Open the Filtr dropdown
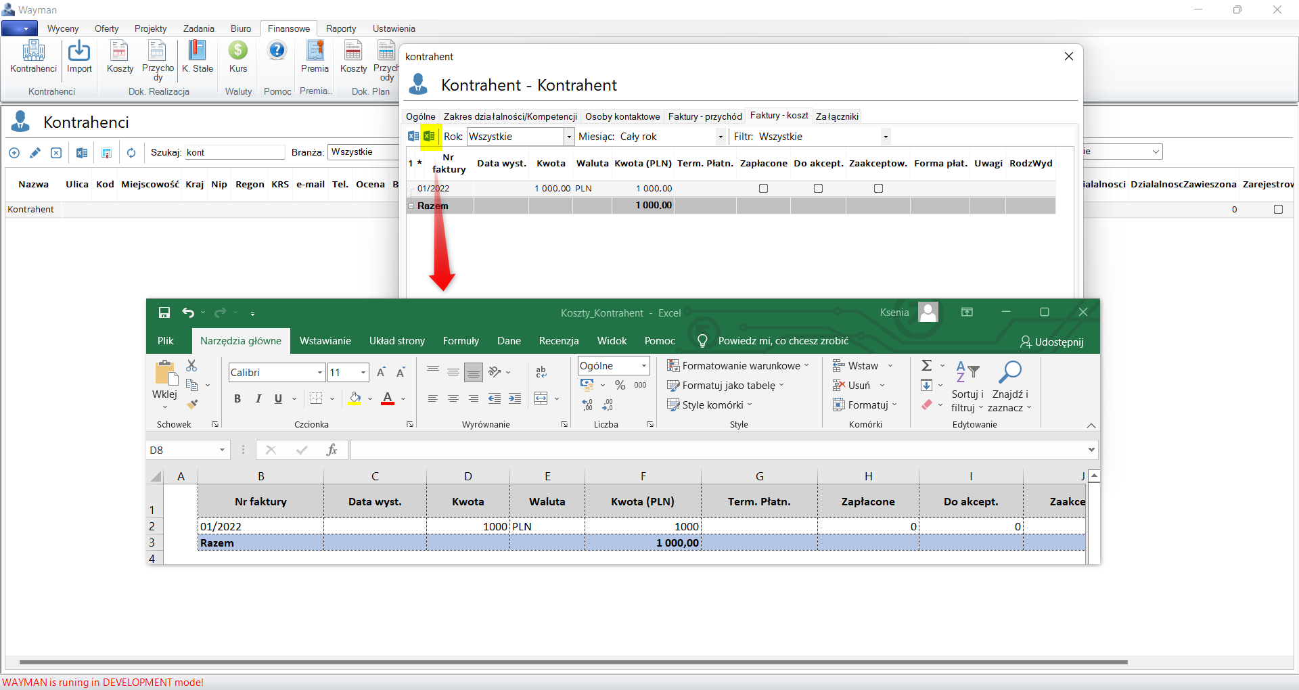This screenshot has width=1299, height=690. click(886, 137)
